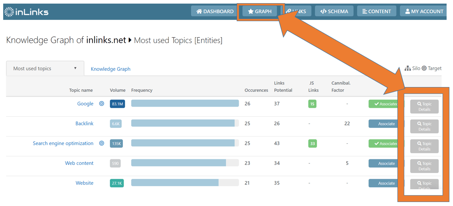Click JS Links badge 33 for SEO
This screenshot has width=453, height=206.
[x=312, y=144]
